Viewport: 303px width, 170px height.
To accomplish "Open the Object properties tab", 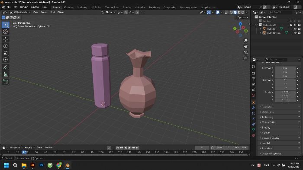I will coord(254,102).
